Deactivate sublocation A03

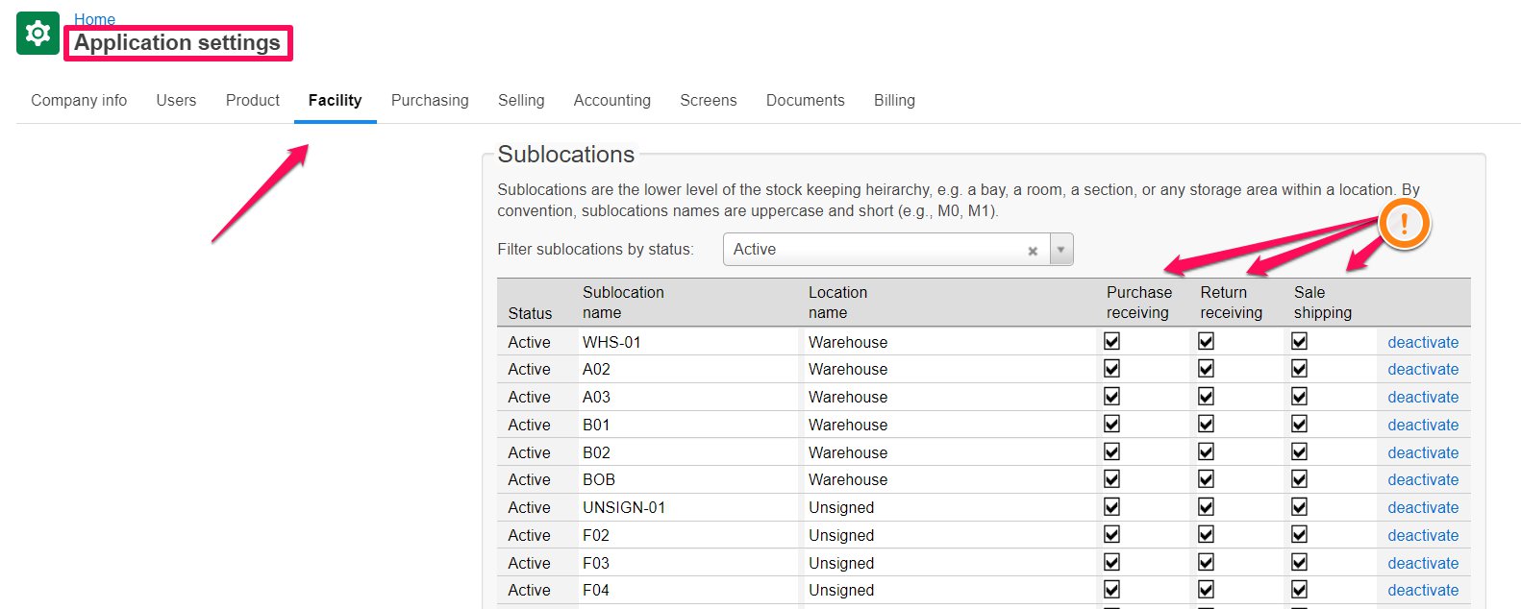coord(1423,397)
